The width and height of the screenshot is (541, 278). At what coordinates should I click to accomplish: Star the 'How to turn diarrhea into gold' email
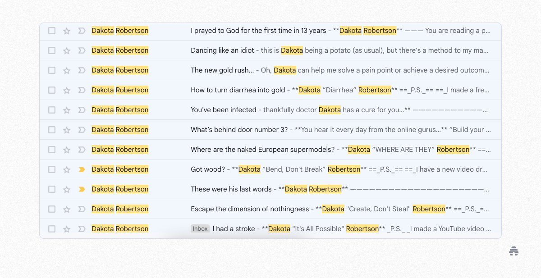tap(67, 90)
